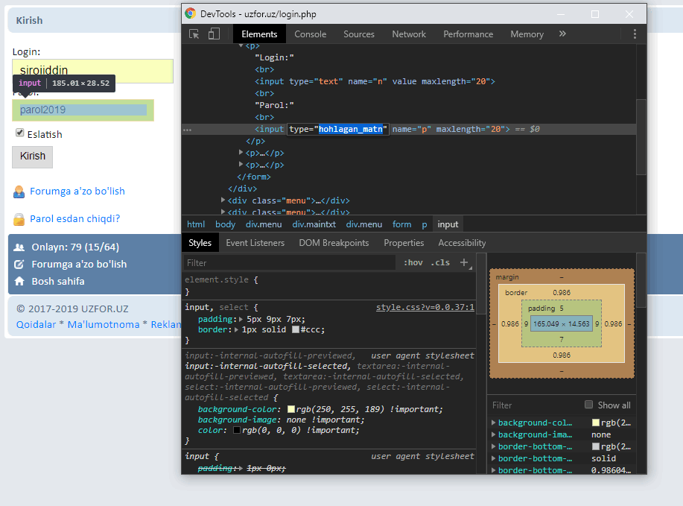The image size is (683, 506).
Task: Expand the div class menu node
Action: 223,200
